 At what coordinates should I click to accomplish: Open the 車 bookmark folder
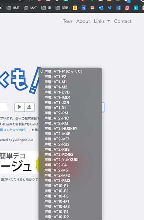pyautogui.click(x=46, y=8)
